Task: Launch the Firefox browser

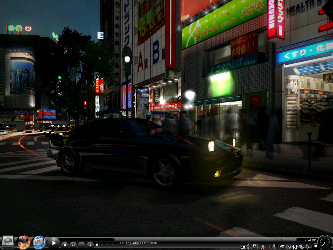Action: click(23, 243)
